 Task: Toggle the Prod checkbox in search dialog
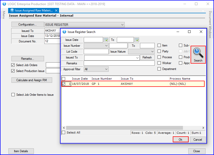[x=180, y=57]
